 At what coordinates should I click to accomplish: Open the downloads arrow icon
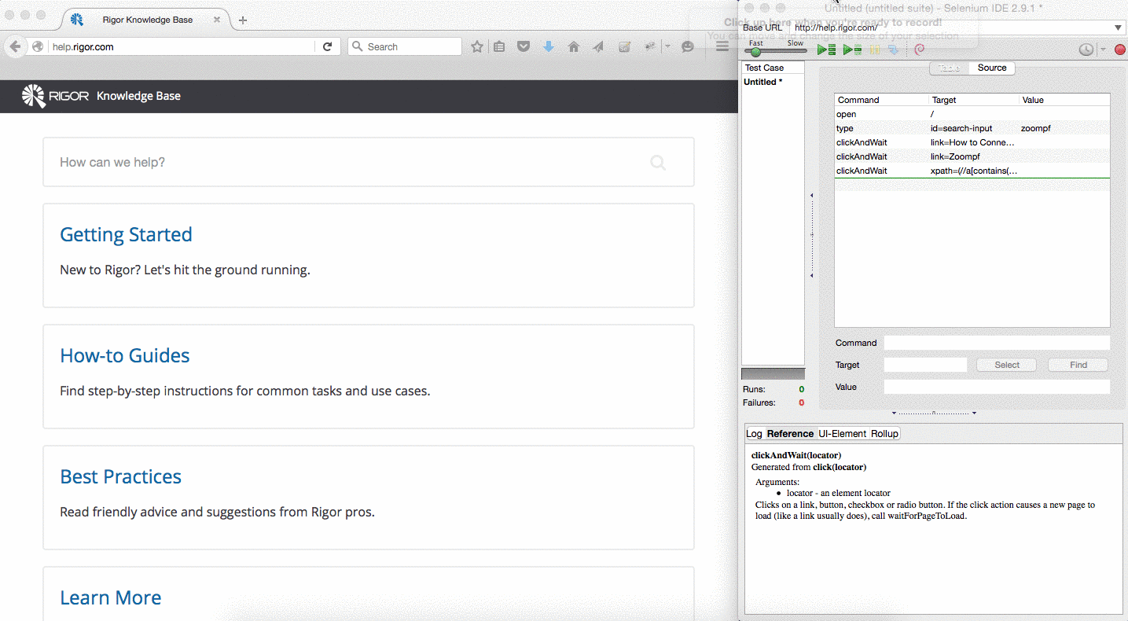[x=549, y=47]
